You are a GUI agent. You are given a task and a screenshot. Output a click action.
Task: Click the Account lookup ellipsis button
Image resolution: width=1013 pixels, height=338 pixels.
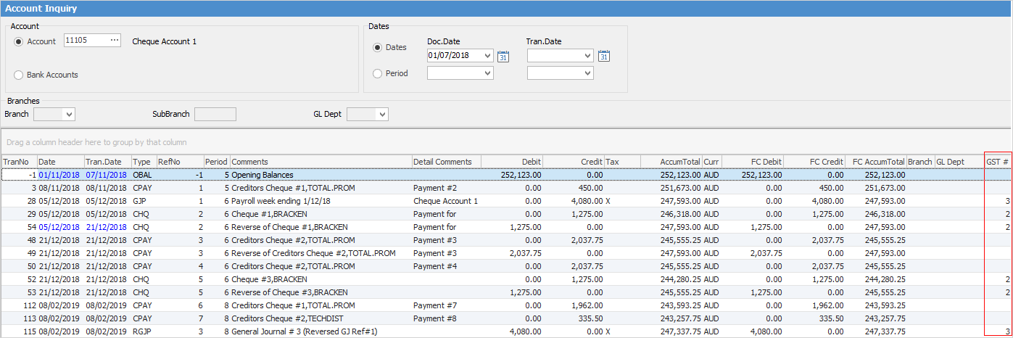pyautogui.click(x=114, y=41)
